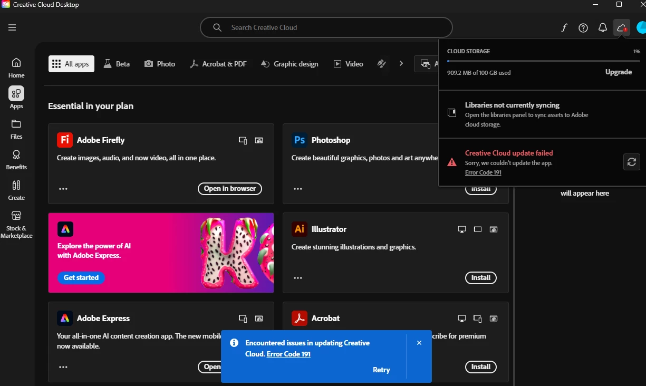
Task: Click the info icon in blue notification
Action: pyautogui.click(x=234, y=343)
